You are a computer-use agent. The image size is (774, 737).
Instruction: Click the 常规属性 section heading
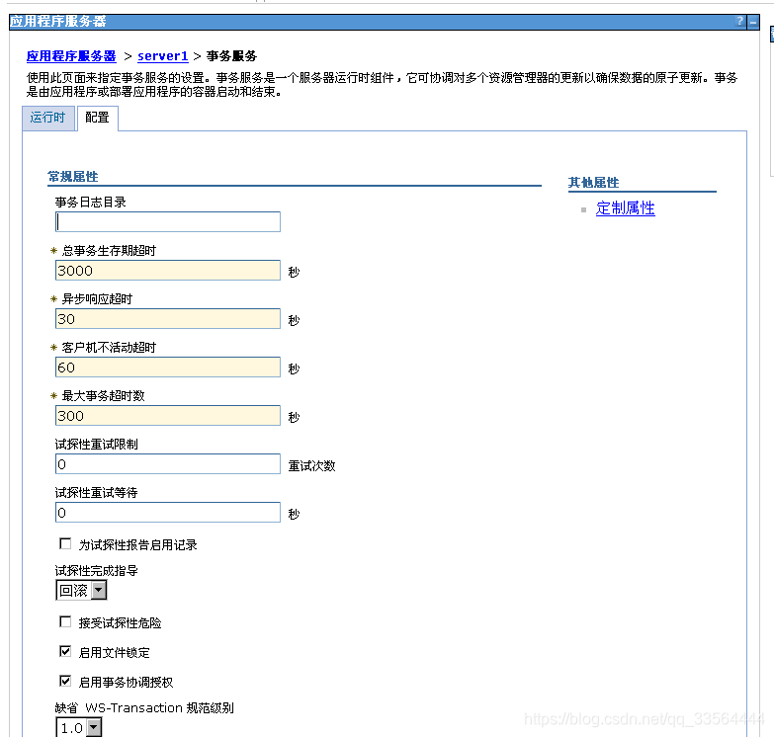coord(72,177)
